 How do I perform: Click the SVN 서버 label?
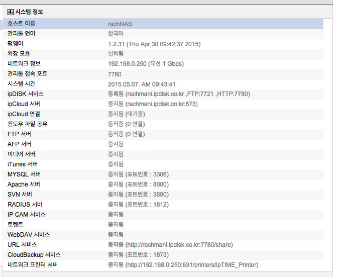20,195
